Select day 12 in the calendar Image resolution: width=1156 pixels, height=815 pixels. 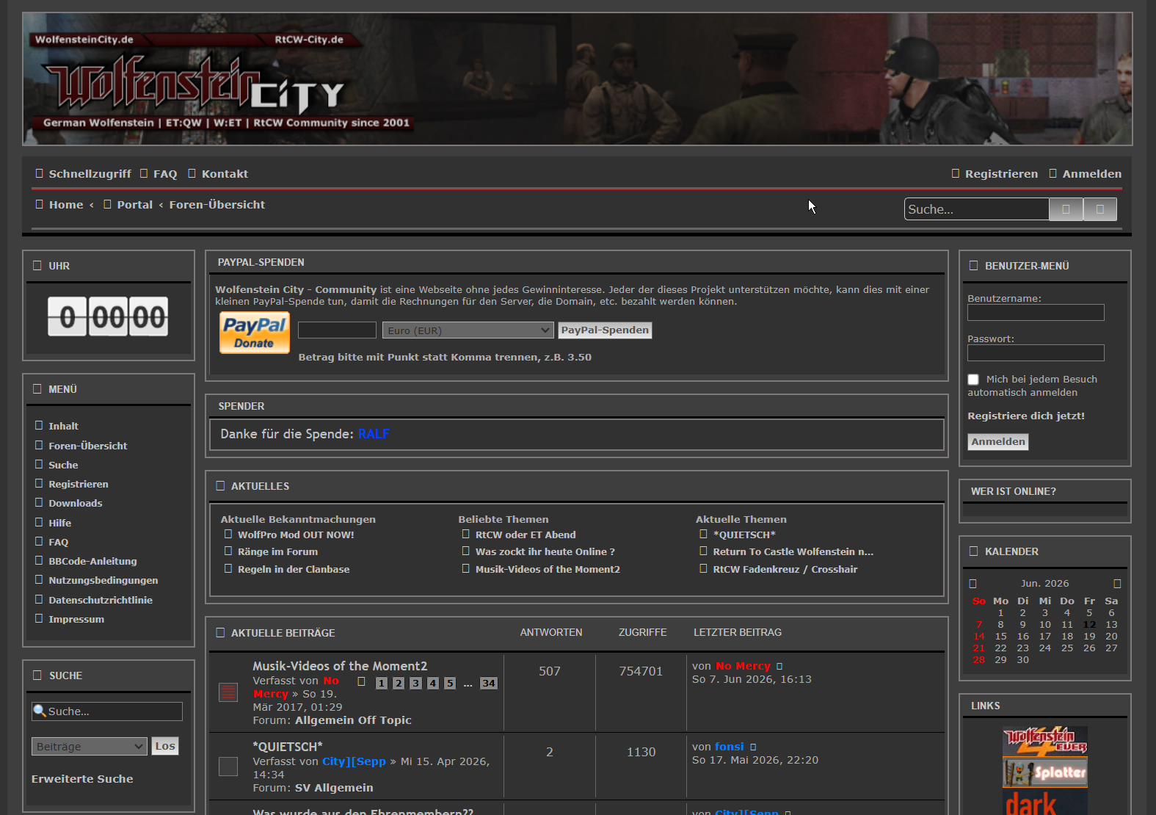point(1089,625)
